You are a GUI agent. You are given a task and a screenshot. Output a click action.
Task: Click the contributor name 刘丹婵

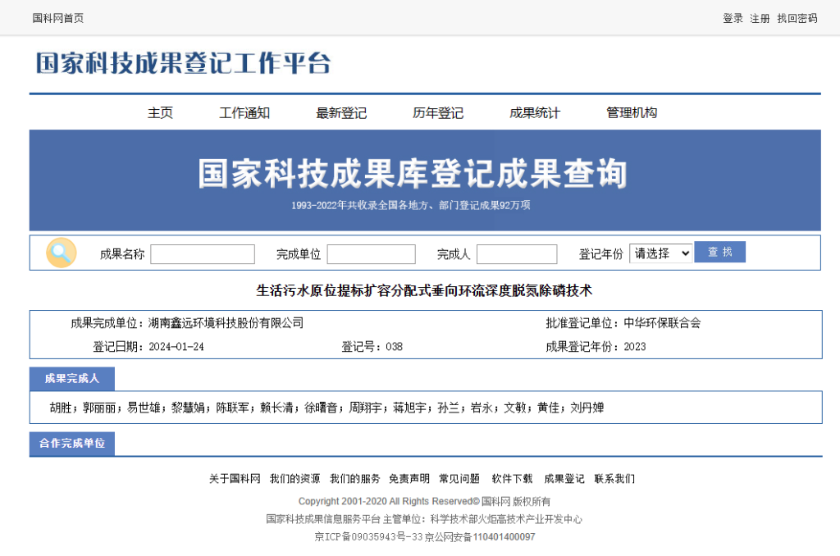click(587, 408)
